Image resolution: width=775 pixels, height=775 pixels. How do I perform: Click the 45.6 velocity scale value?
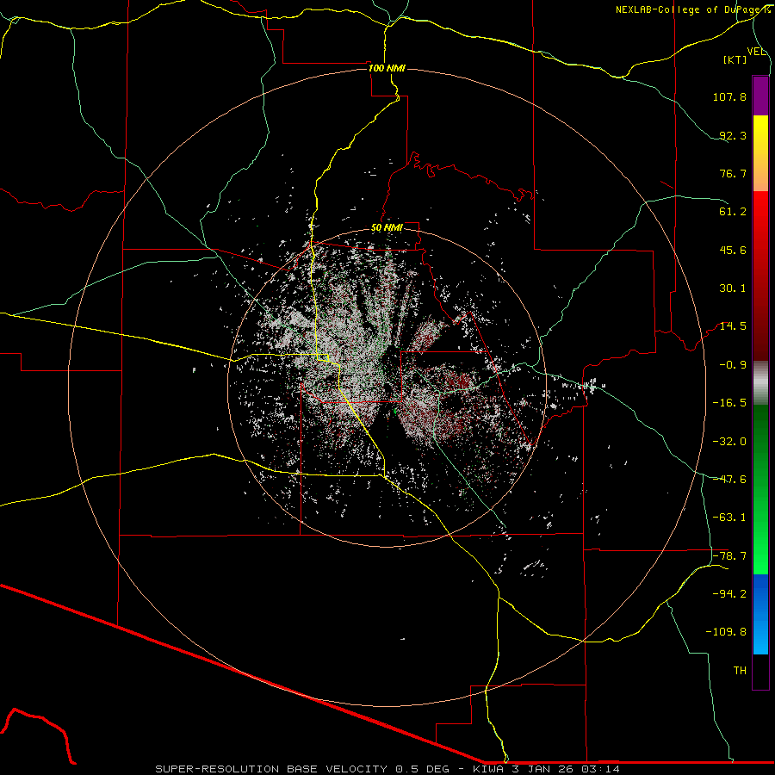[x=733, y=250]
